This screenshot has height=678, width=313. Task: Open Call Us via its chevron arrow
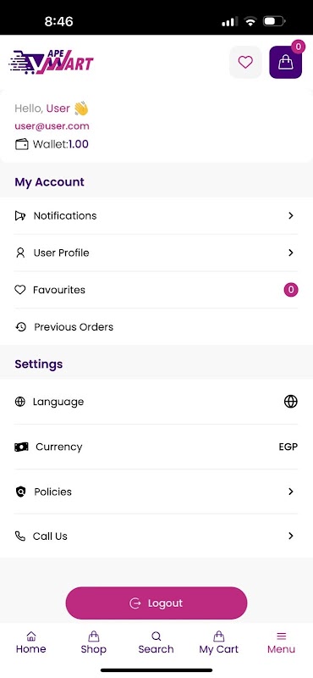[290, 536]
